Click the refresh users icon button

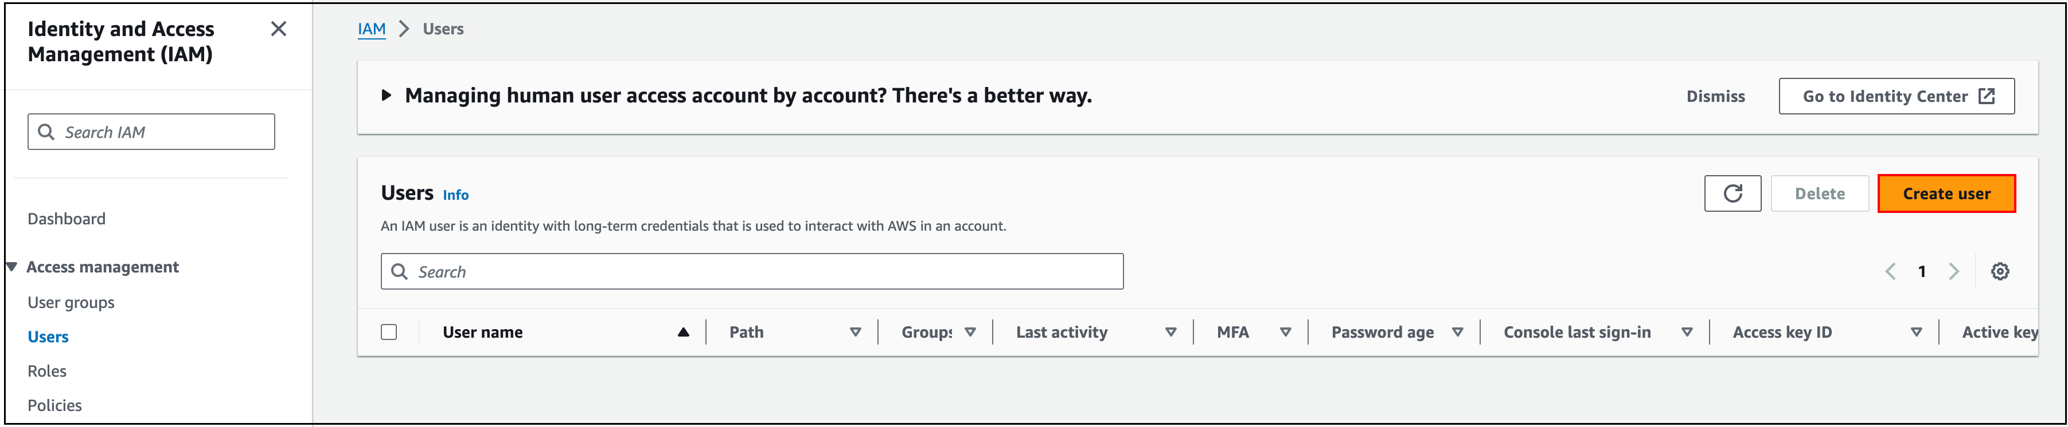pos(1731,193)
